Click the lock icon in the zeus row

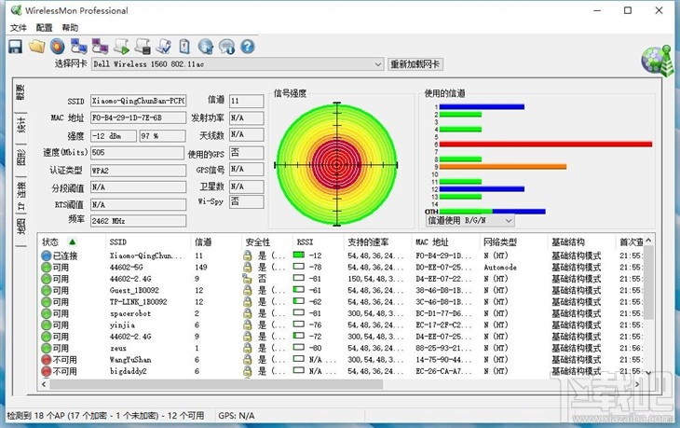pyautogui.click(x=247, y=348)
